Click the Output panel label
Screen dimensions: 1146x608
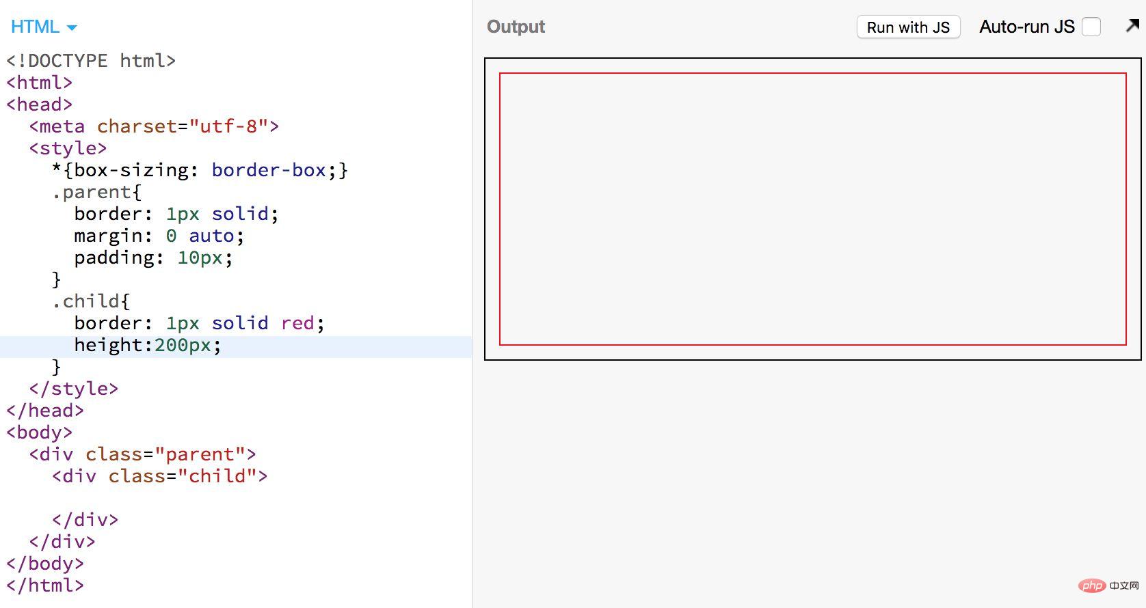point(516,27)
